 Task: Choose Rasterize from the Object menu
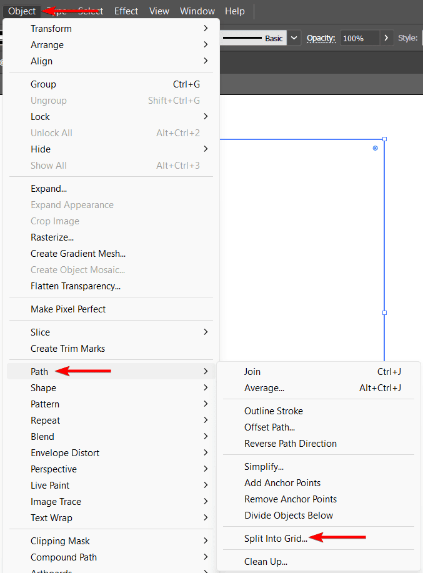click(x=52, y=237)
